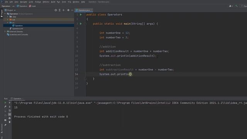Hide the Project panel with the minus icon
The height and width of the screenshot is (139, 247).
click(x=72, y=10)
